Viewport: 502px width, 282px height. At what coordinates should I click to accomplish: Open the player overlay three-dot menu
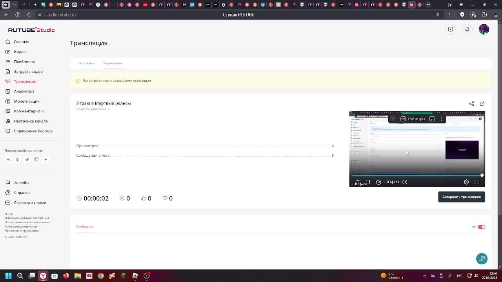442,119
